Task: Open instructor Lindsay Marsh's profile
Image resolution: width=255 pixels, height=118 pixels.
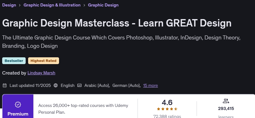Action: click(41, 73)
